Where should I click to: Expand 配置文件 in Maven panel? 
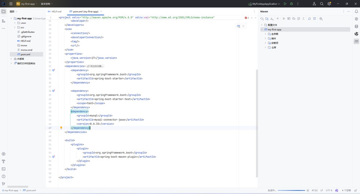(262, 25)
